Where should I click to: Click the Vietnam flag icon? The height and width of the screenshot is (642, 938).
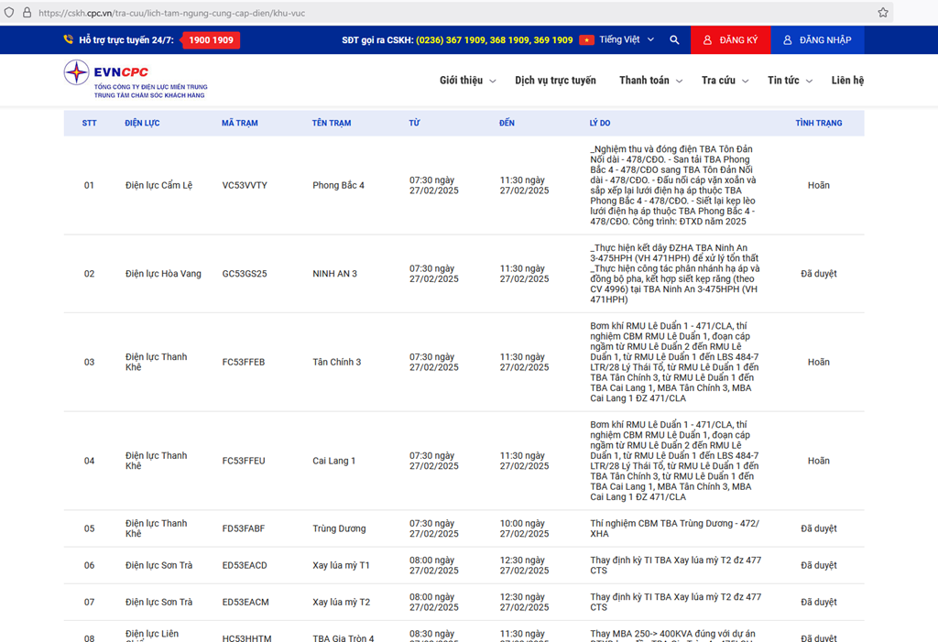586,40
